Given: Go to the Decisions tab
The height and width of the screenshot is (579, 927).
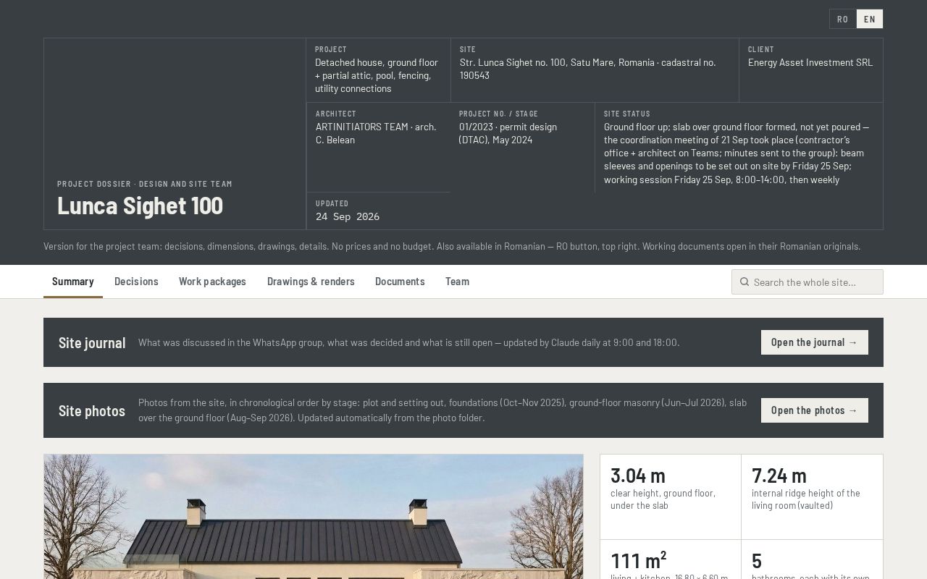Looking at the screenshot, I should pyautogui.click(x=136, y=282).
